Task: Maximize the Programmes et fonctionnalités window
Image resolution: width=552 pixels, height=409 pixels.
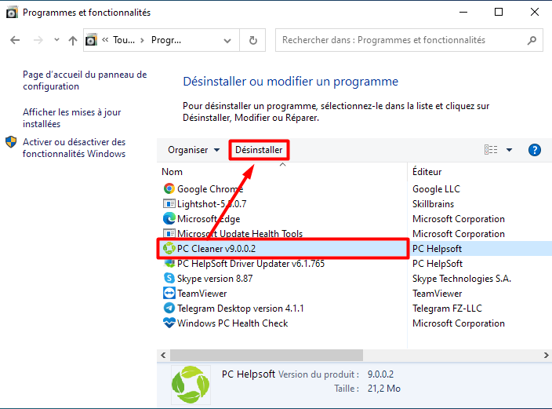Action: (499, 12)
